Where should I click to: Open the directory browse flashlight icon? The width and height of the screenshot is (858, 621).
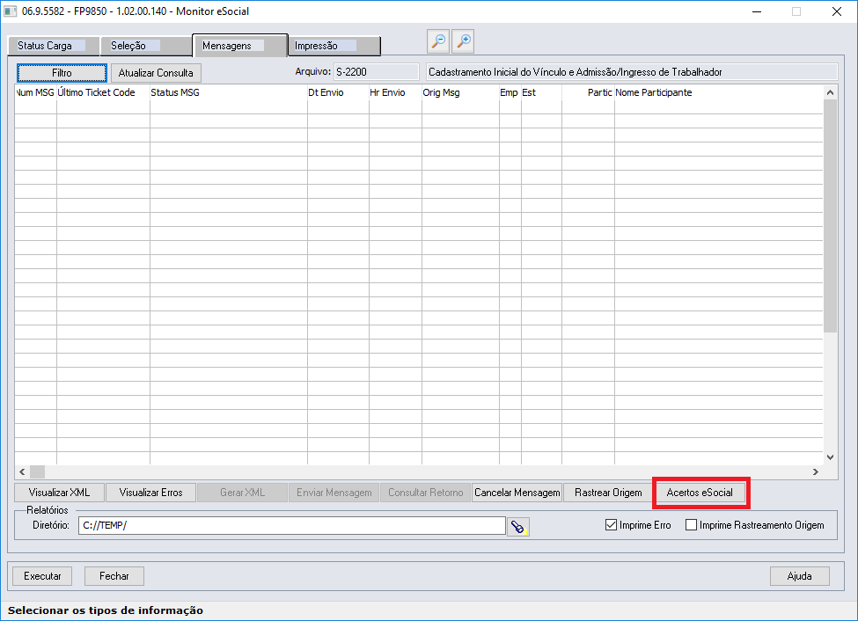517,527
